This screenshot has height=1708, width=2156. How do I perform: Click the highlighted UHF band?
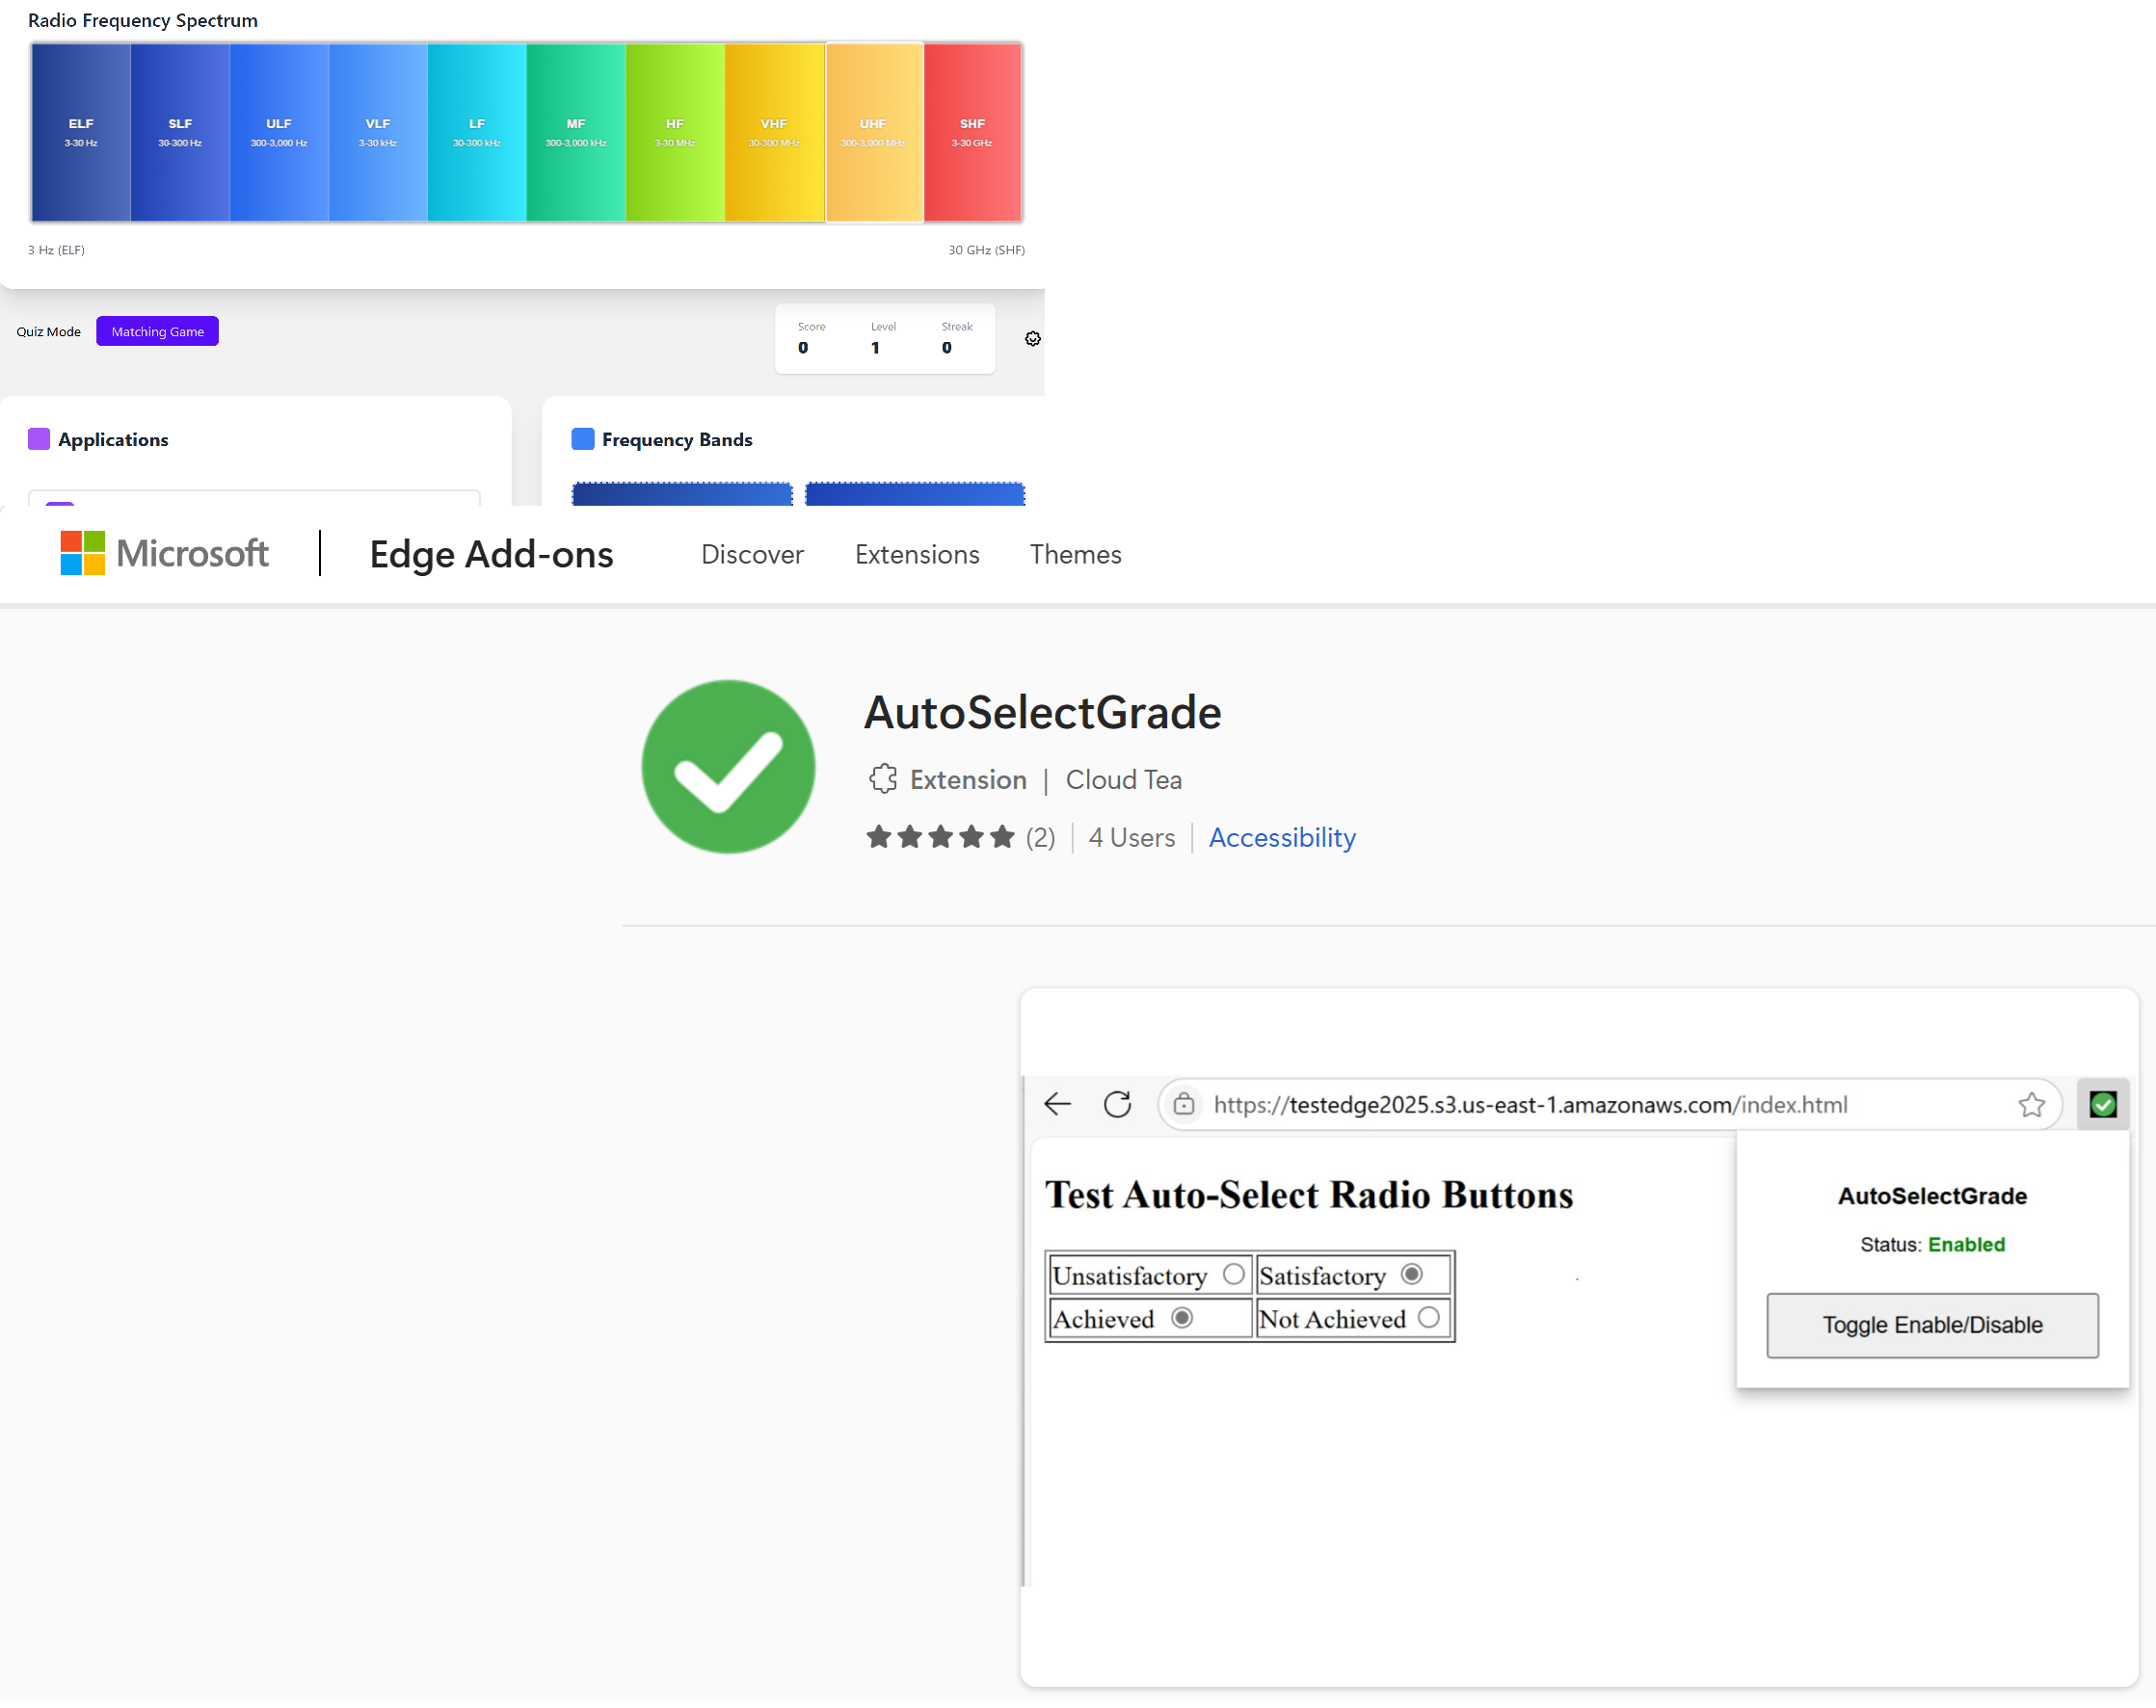point(874,132)
